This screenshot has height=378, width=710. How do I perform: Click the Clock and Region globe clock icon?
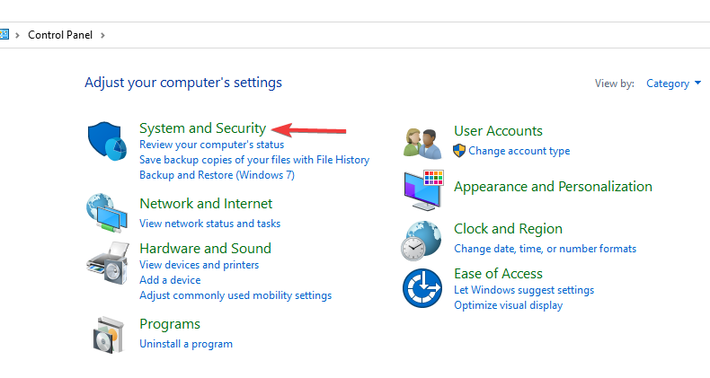coord(422,241)
